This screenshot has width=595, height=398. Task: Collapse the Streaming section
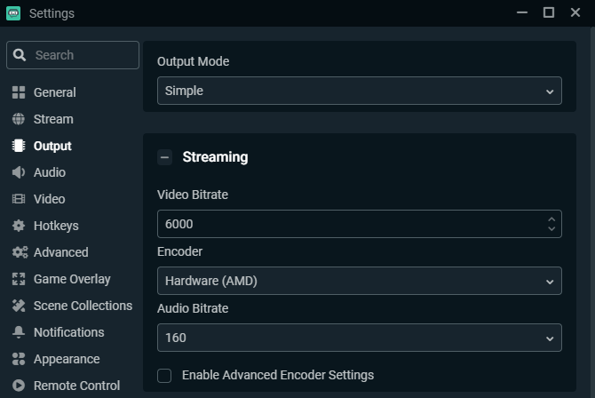[164, 157]
